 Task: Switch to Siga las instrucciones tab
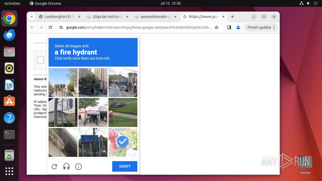coord(108,17)
